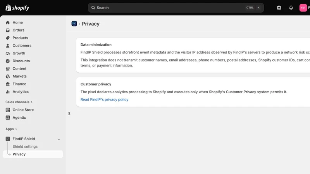
Task: Click the Agentic channel icon
Action: click(x=8, y=118)
